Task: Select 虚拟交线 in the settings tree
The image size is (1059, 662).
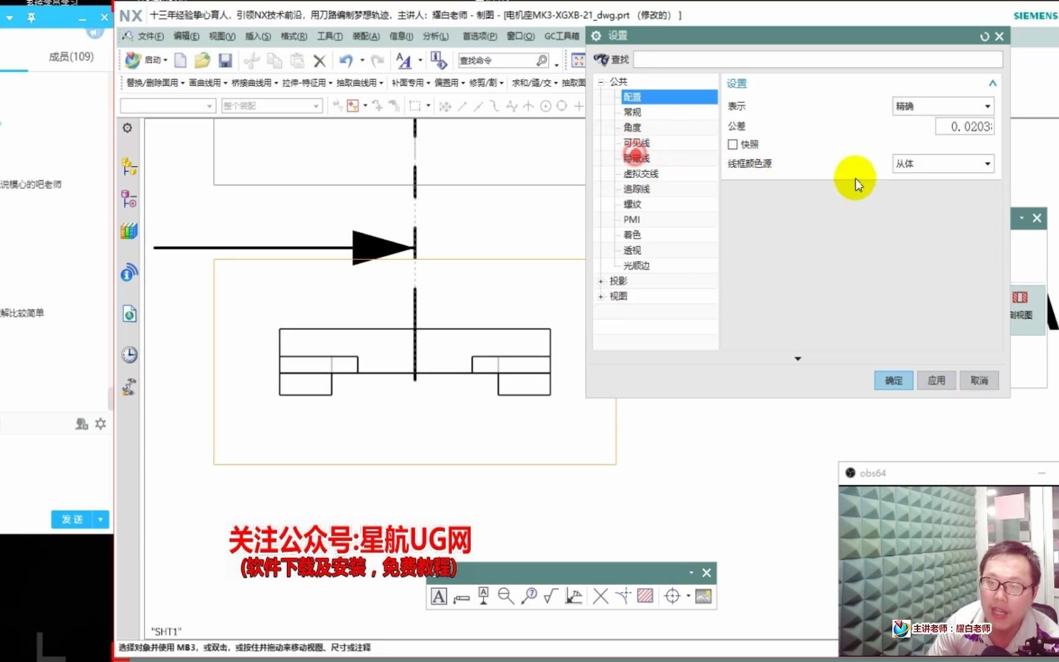Action: click(640, 173)
